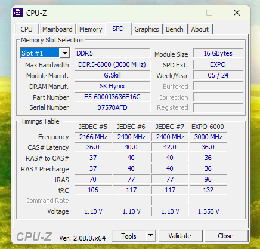Open the Tools button
The width and height of the screenshot is (260, 249).
pos(129,236)
